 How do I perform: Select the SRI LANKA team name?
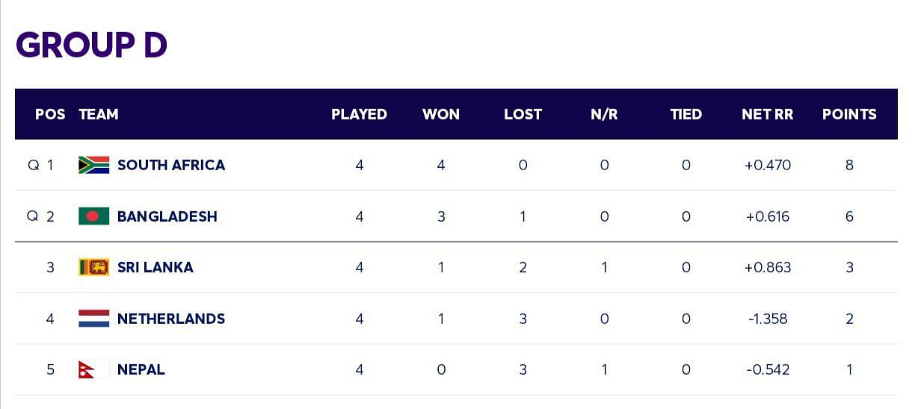155,267
